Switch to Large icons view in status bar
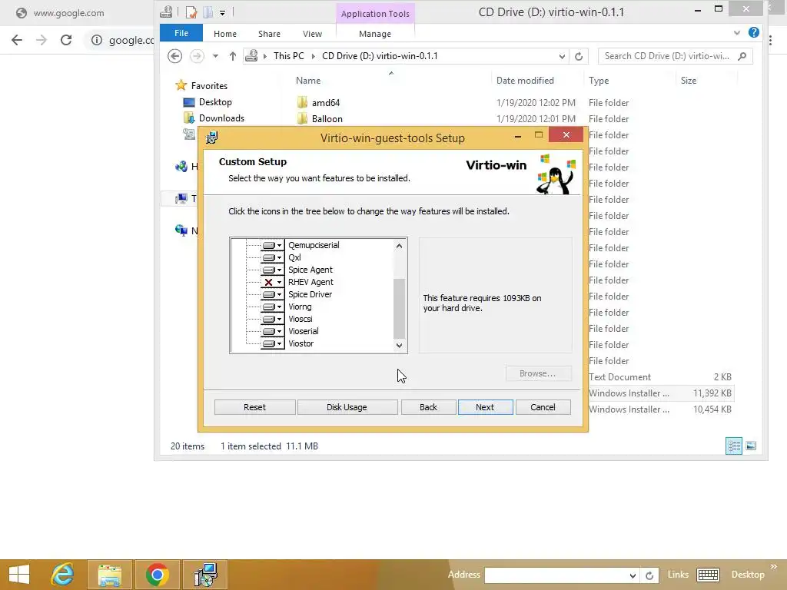The height and width of the screenshot is (590, 787). click(751, 446)
